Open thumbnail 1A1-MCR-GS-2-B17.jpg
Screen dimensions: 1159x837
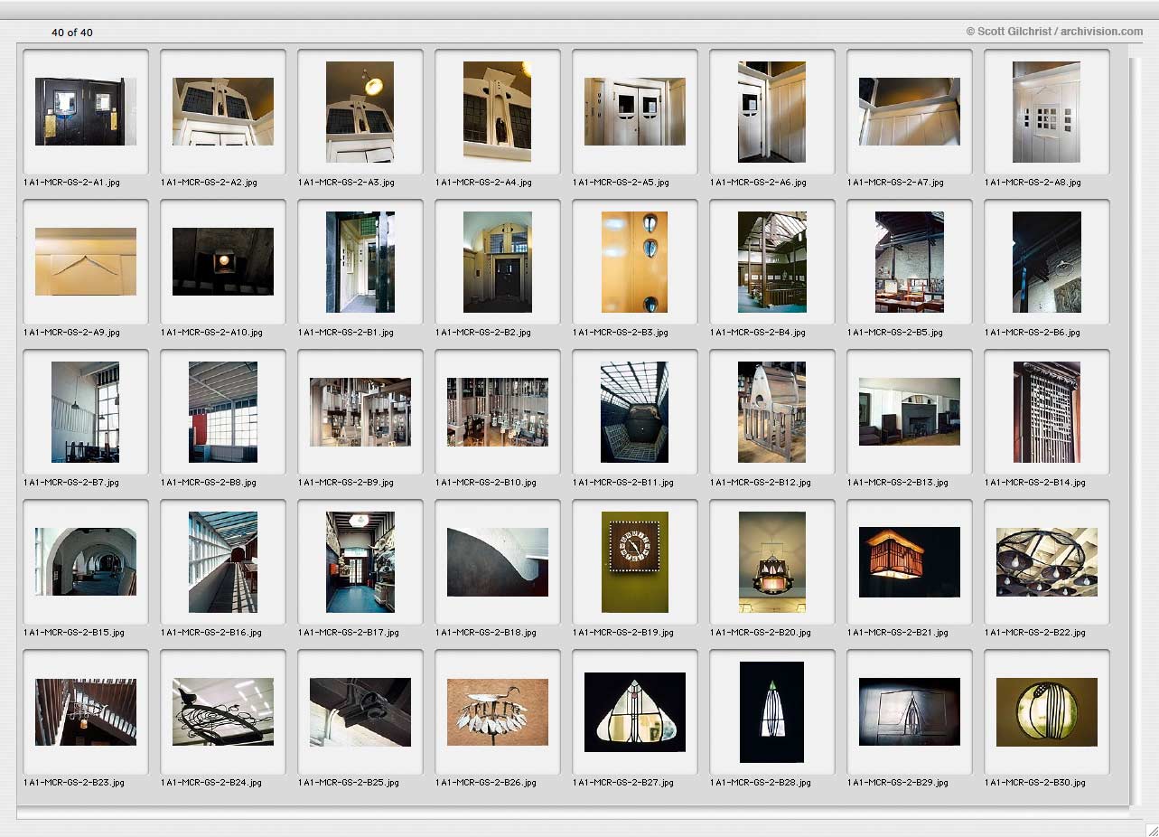[x=360, y=562]
